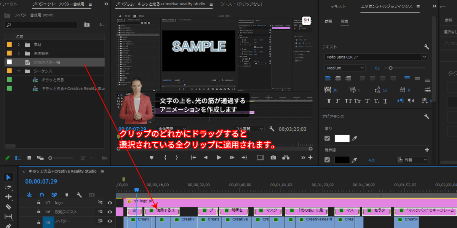Image resolution: width=457 pixels, height=228 pixels.
Task: Click Mark In button in program monitor
Action: coord(165,157)
